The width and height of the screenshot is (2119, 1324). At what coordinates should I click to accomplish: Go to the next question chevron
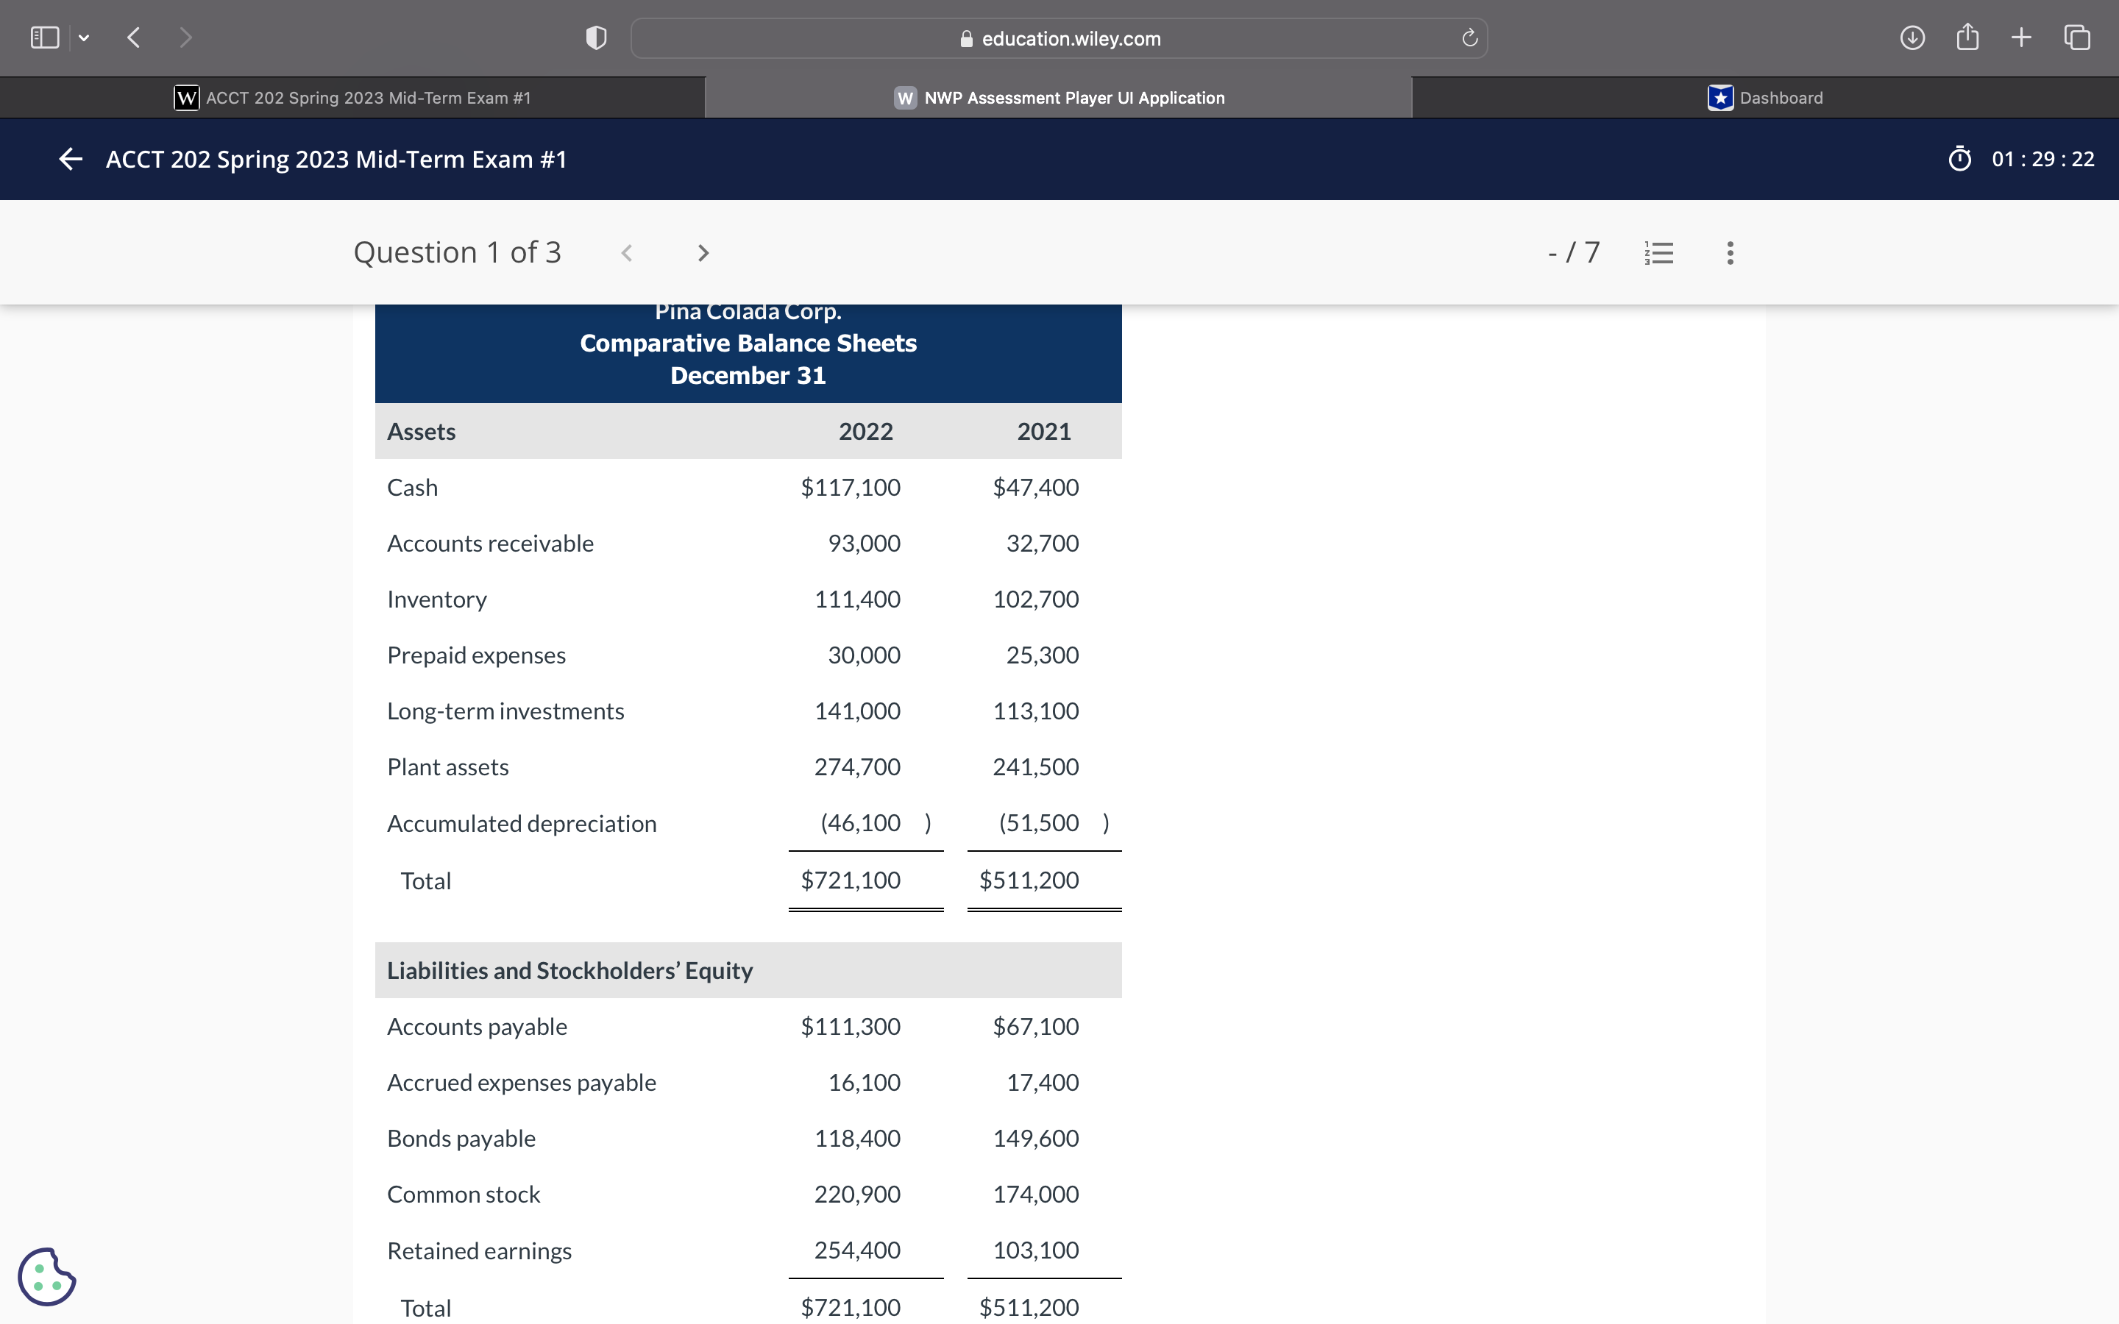702,253
